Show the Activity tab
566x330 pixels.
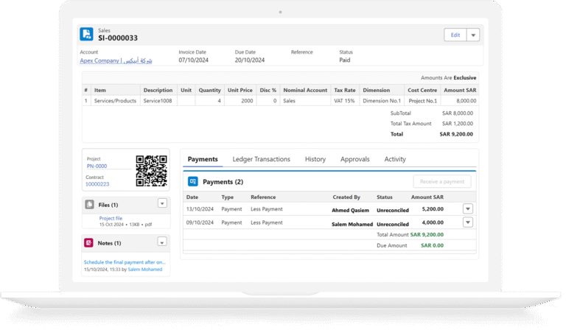[395, 159]
